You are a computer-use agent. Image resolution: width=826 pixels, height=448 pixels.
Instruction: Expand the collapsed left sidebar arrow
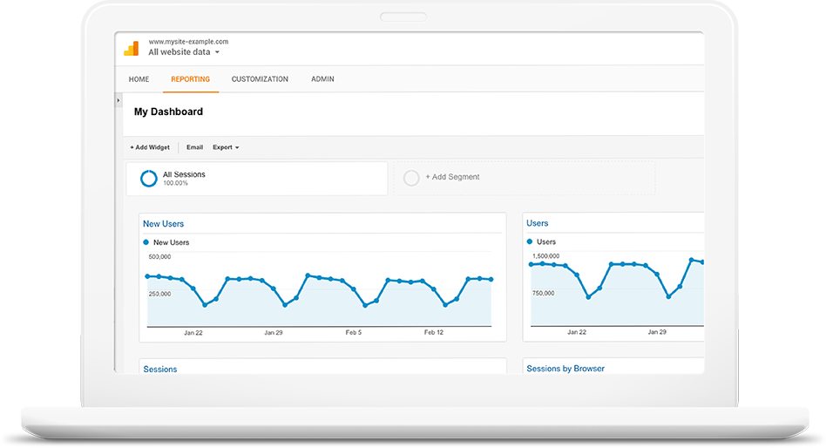[x=118, y=101]
